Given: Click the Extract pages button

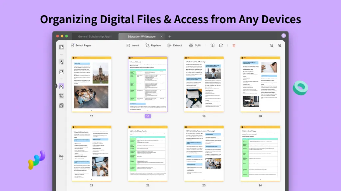Looking at the screenshot, I should (174, 45).
